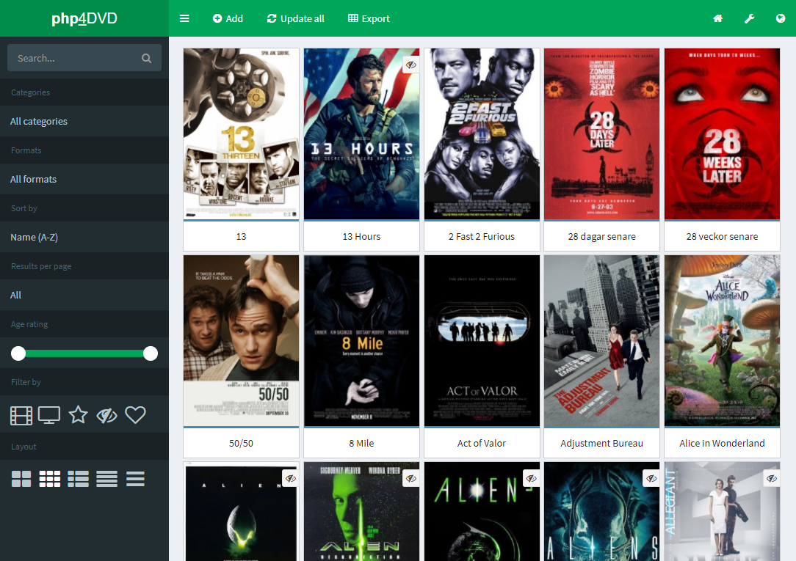Open the 50/50 poster
This screenshot has height=561, width=796.
point(241,340)
